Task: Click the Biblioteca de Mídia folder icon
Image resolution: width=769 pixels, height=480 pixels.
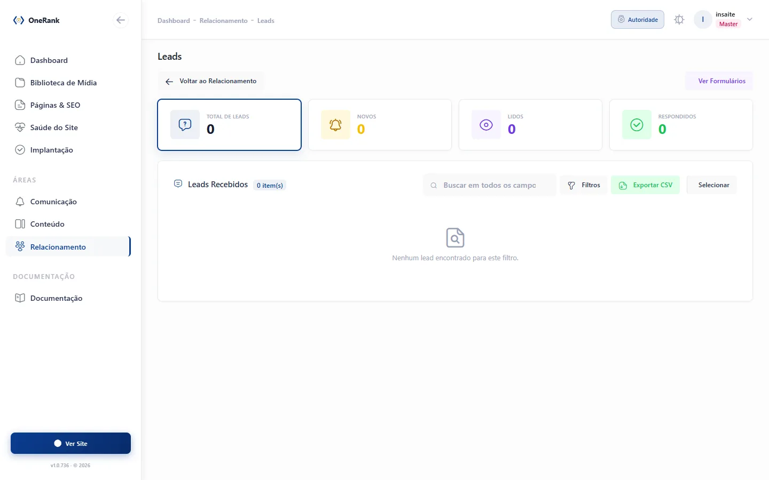Action: click(20, 83)
